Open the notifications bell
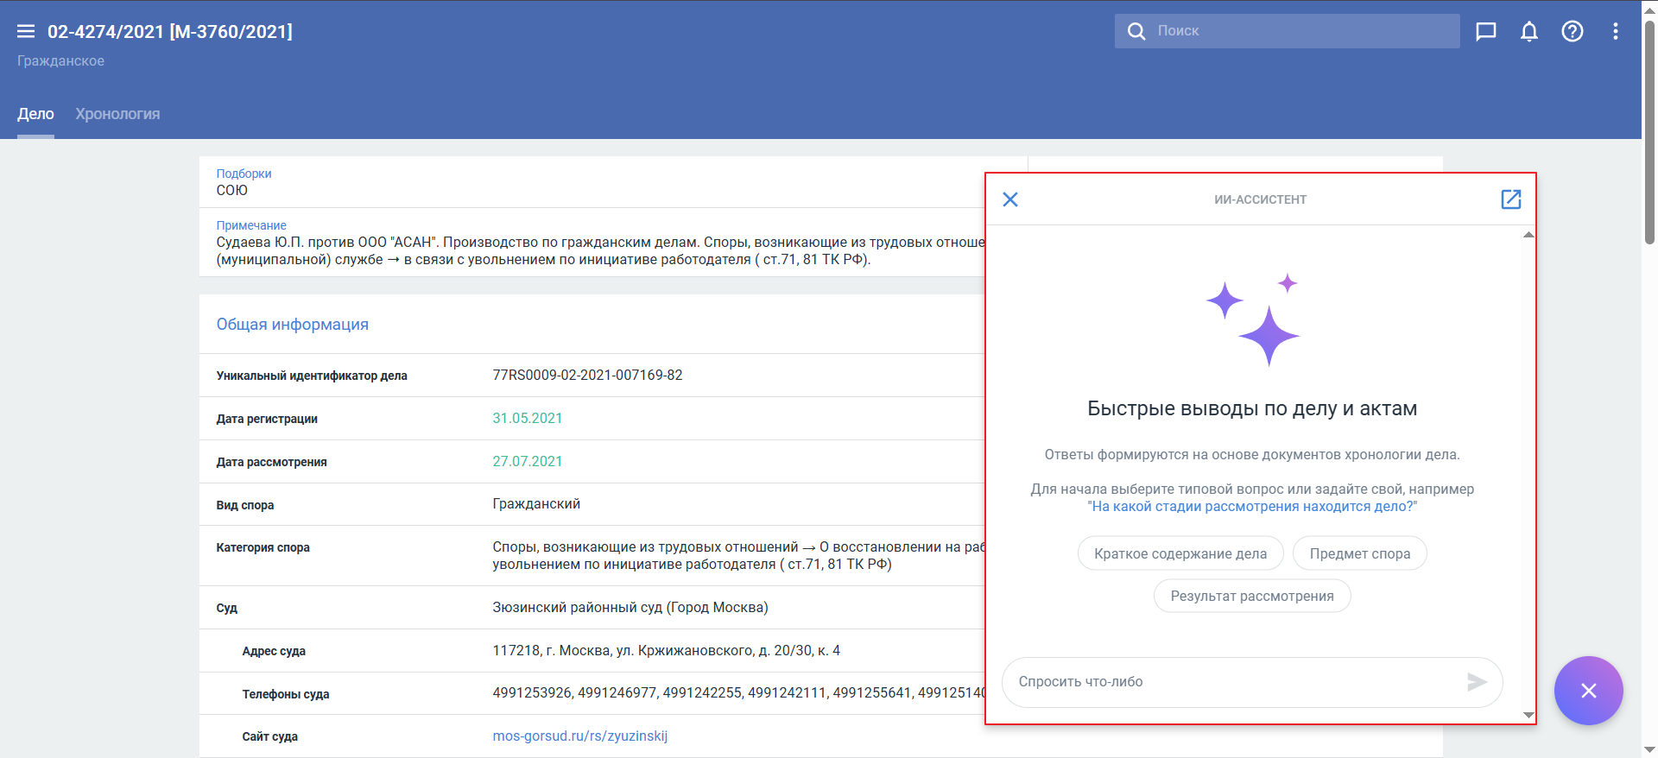 click(1528, 31)
